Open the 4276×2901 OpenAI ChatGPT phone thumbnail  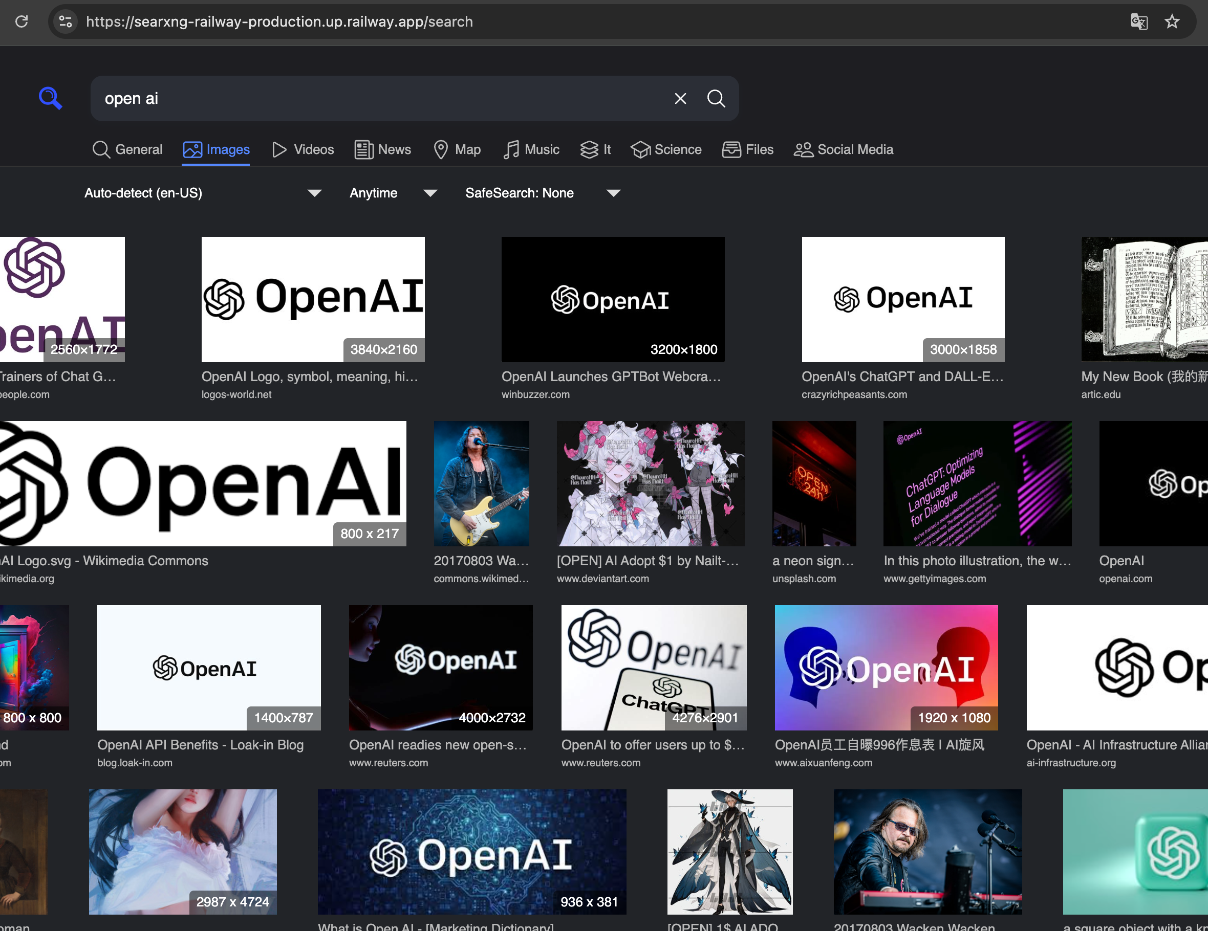point(654,668)
